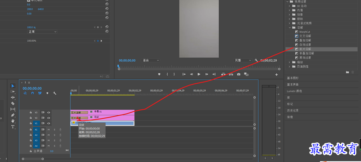Toggle V2 track visibility eye

49,118
